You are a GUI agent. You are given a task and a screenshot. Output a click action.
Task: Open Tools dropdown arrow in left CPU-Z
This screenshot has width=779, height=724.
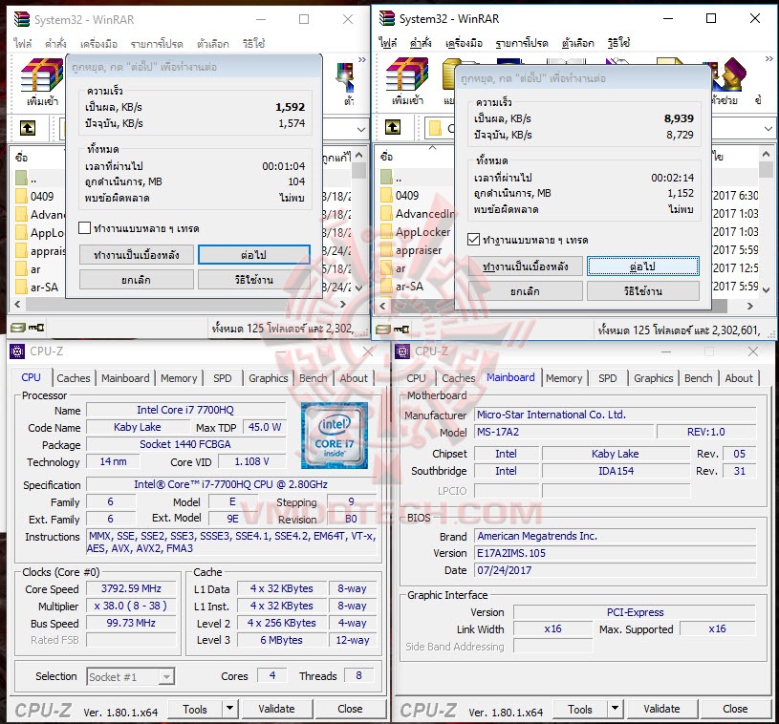229,708
